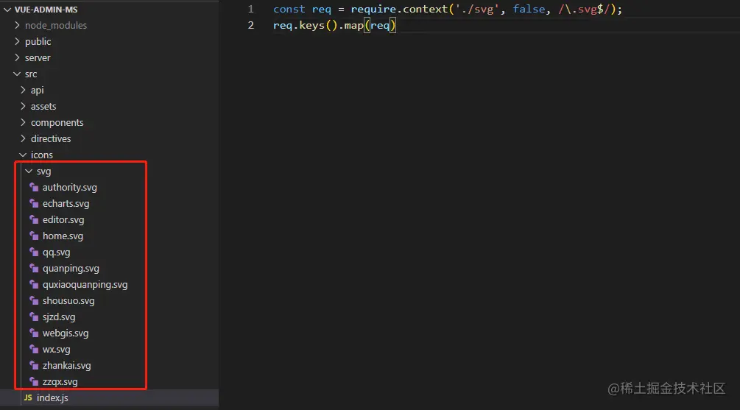Select the svg folder name
740x410 pixels.
click(x=43, y=172)
